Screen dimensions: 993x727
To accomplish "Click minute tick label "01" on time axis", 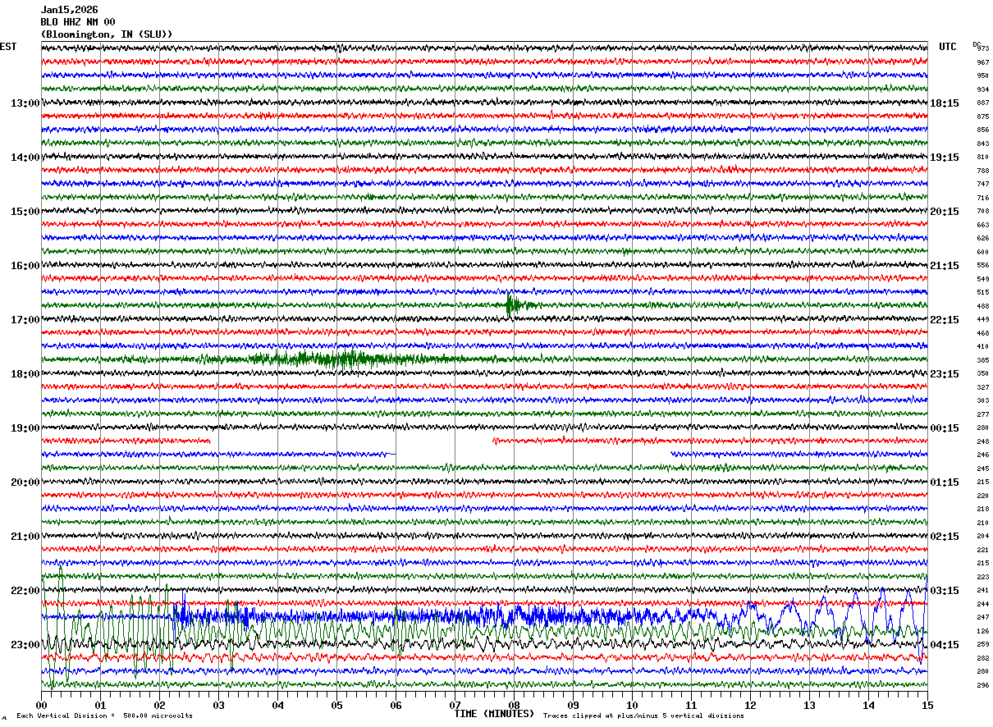I will (100, 705).
